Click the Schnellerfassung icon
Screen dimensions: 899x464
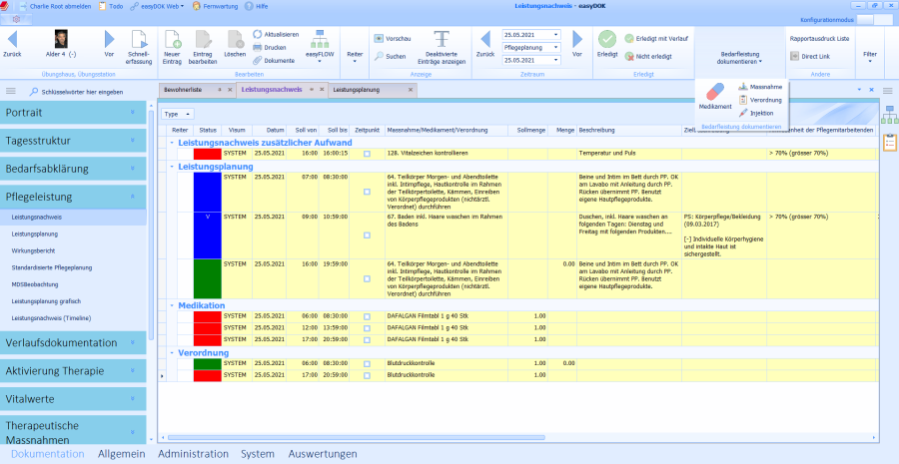click(x=140, y=40)
